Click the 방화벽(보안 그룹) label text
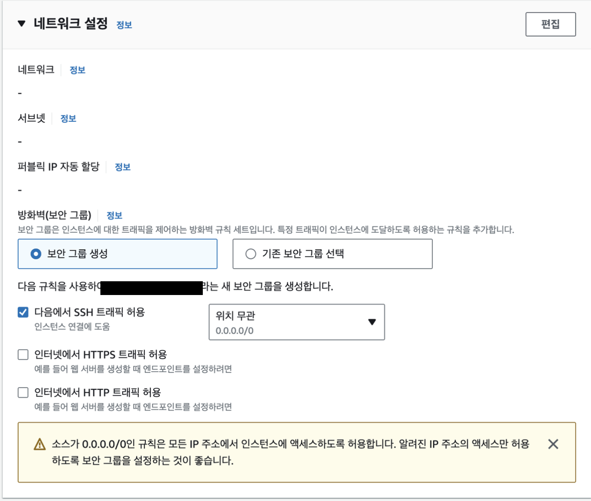 55,215
